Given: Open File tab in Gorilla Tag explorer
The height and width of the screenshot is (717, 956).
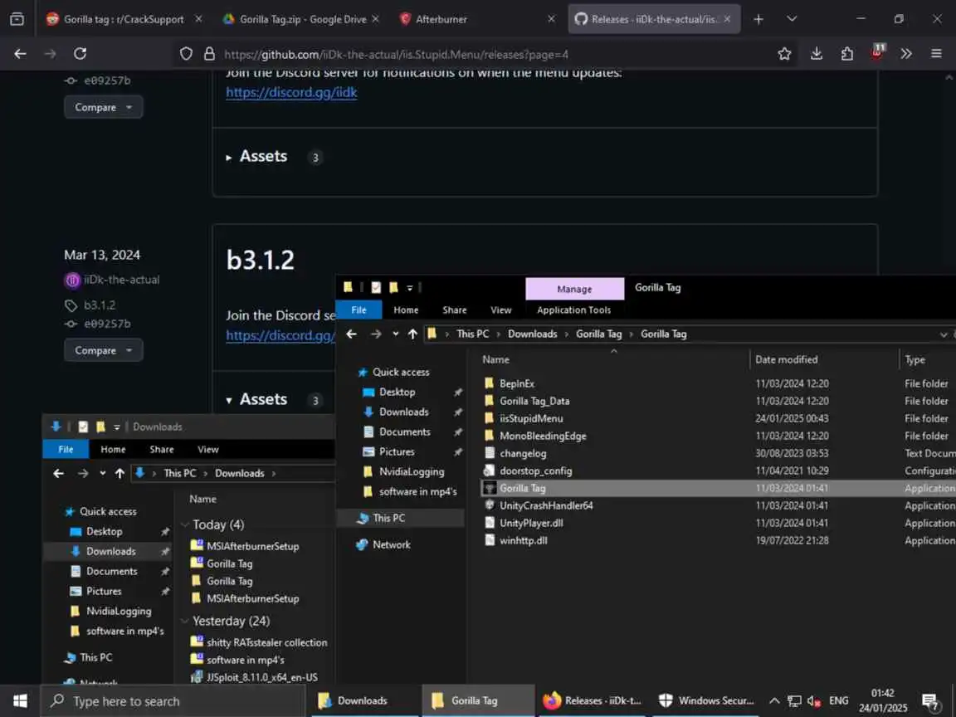Looking at the screenshot, I should 358,310.
